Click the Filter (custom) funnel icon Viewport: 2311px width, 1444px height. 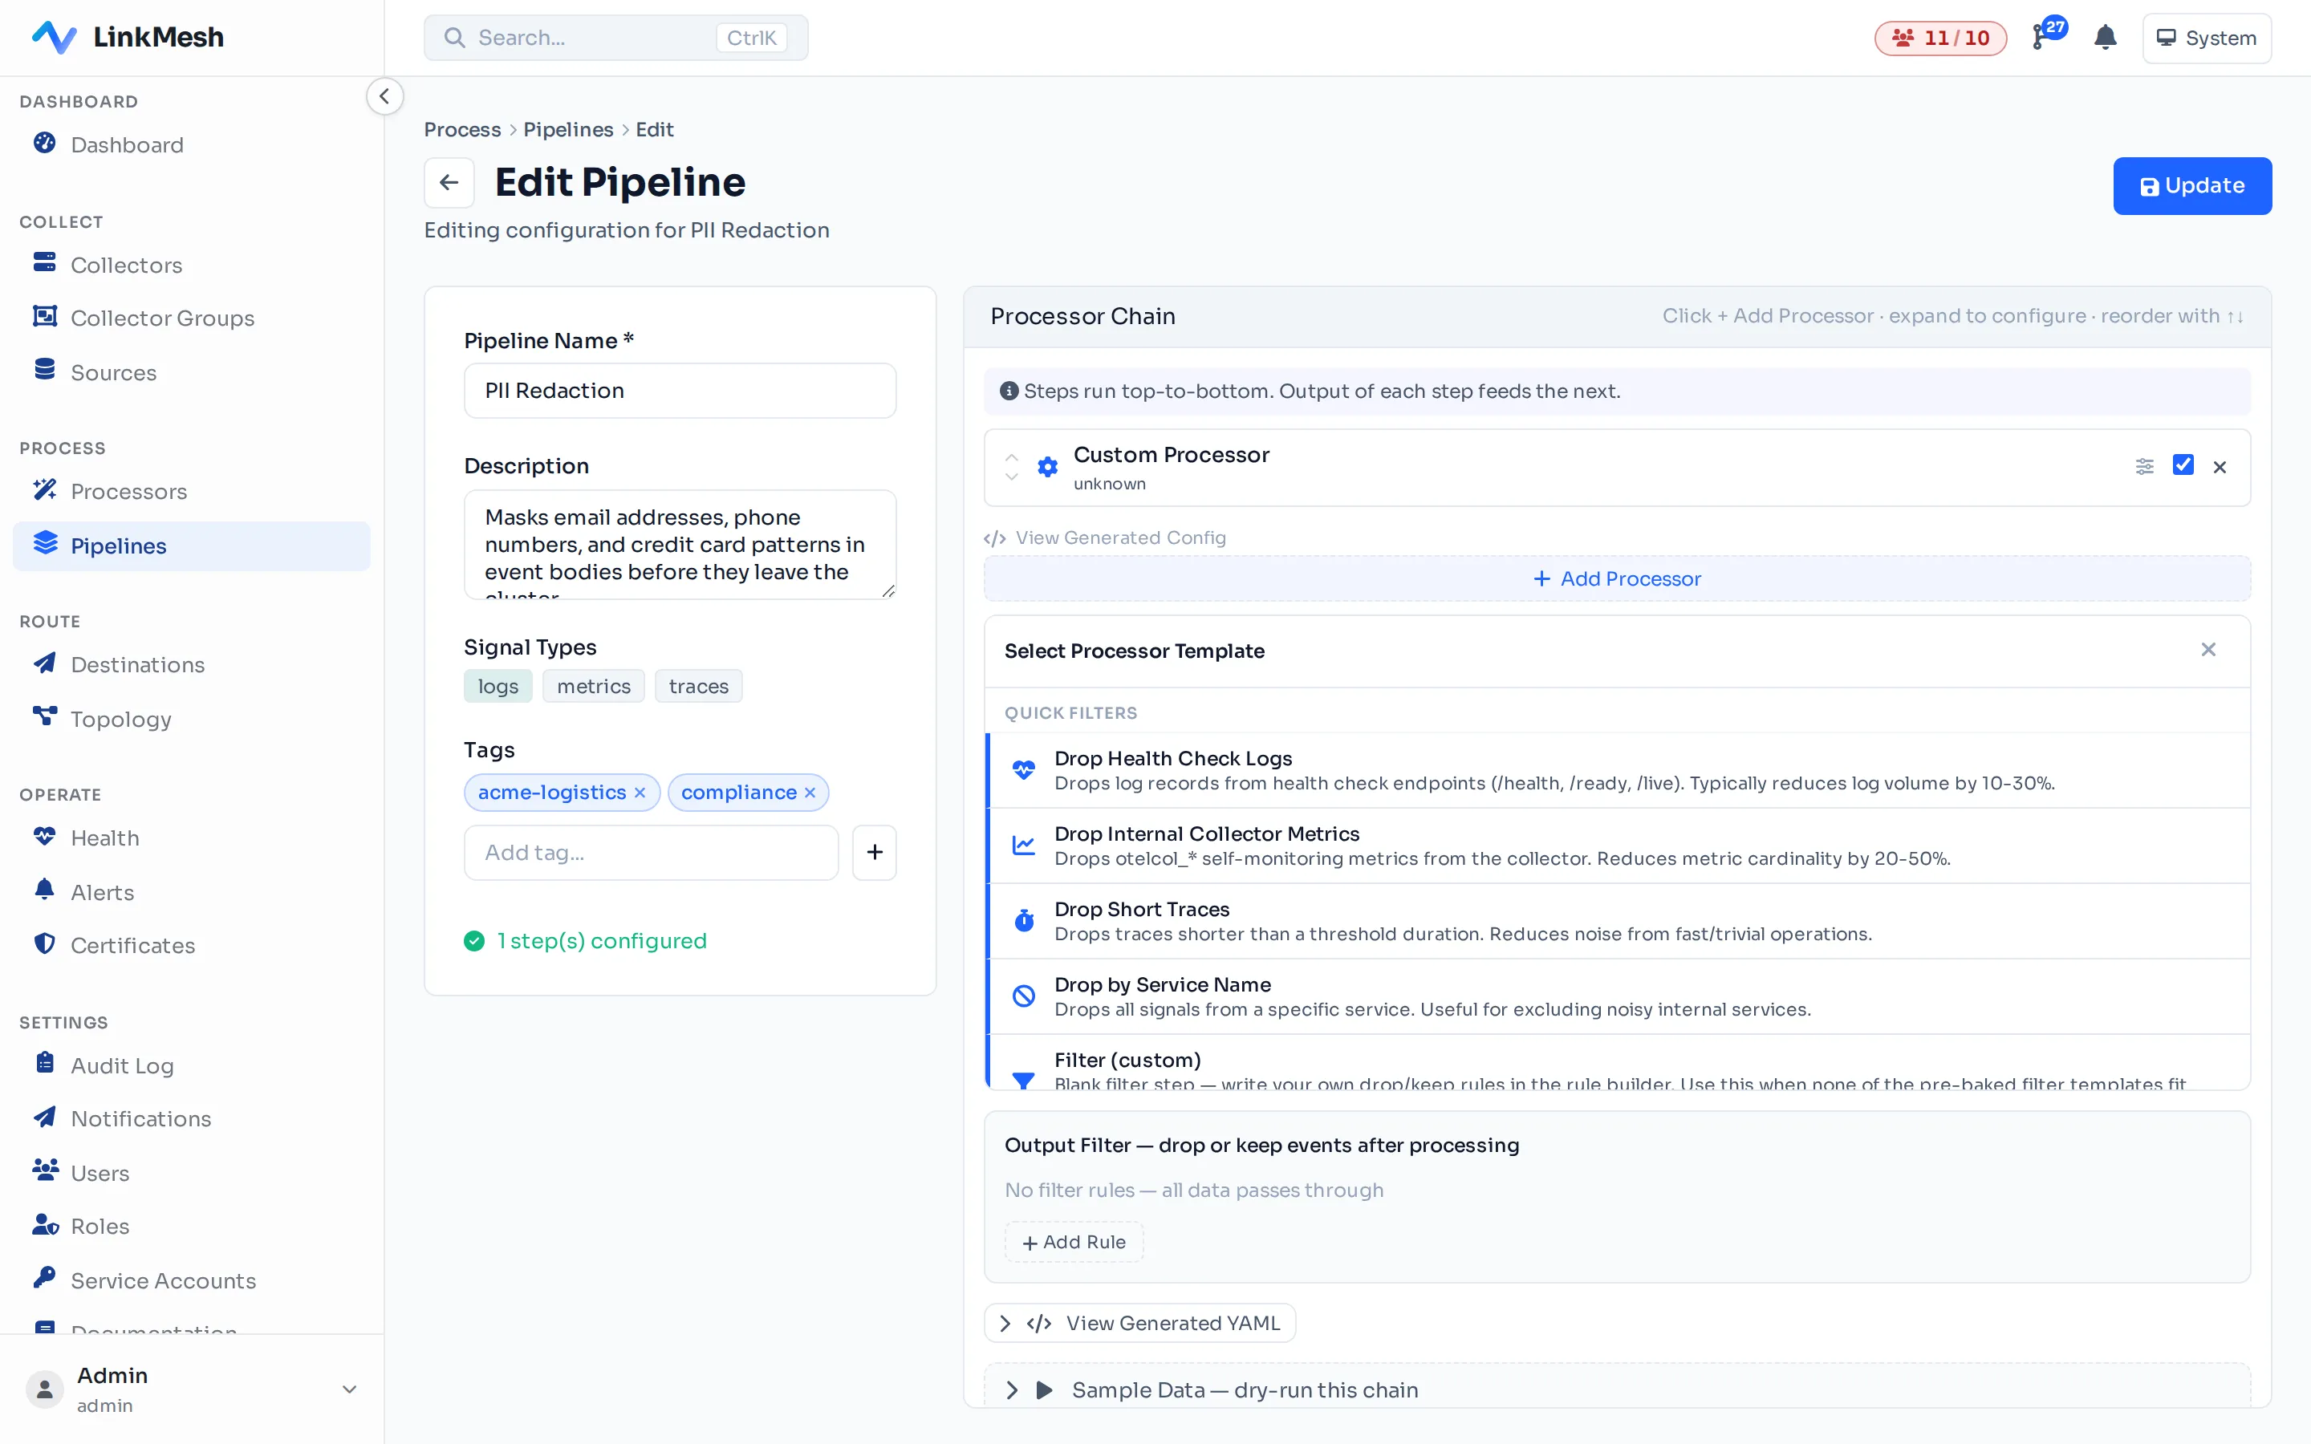tap(1024, 1080)
